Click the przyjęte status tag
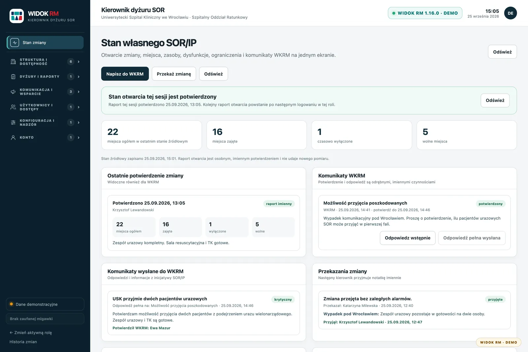528x352 pixels. (x=495, y=300)
